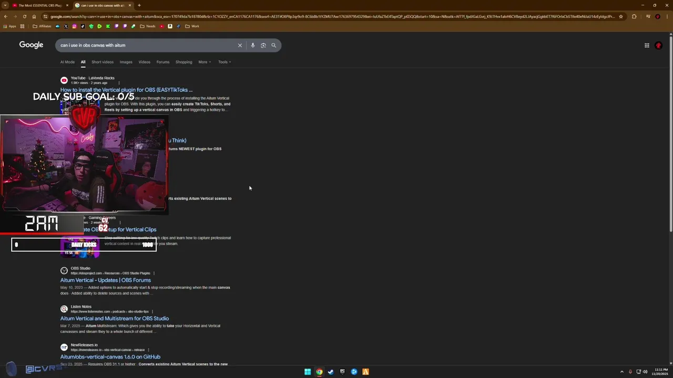Expand the More search filter dropdown
The width and height of the screenshot is (673, 378).
[x=205, y=62]
